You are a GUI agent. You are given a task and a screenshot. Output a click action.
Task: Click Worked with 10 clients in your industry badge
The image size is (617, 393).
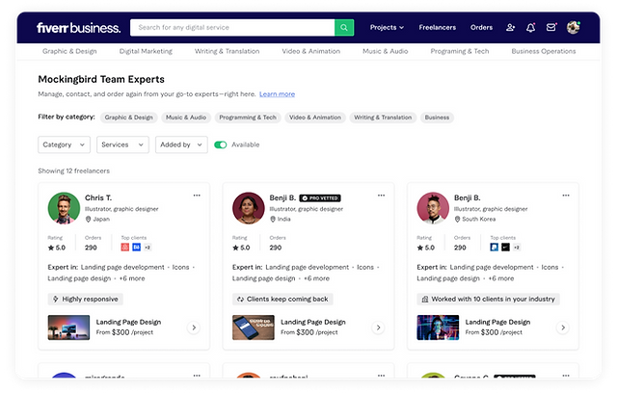(x=489, y=299)
